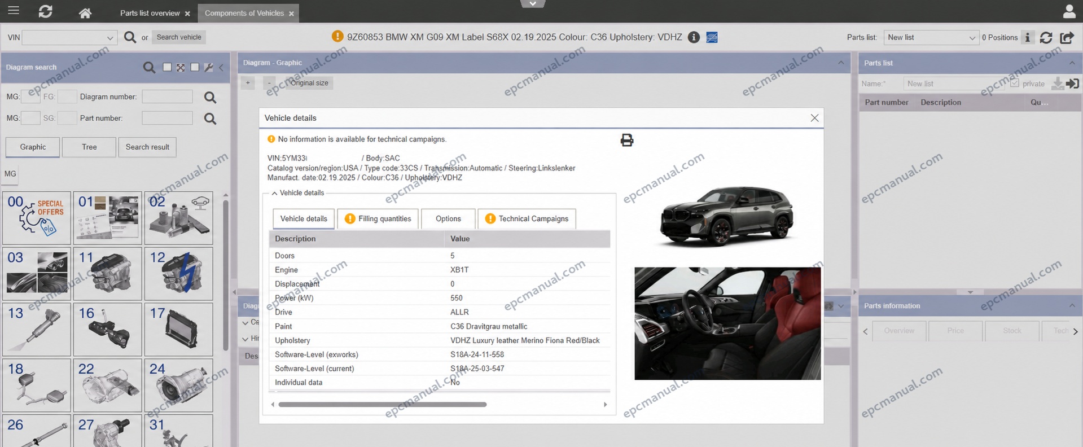Click the Original size button
The width and height of the screenshot is (1083, 447).
click(x=309, y=83)
